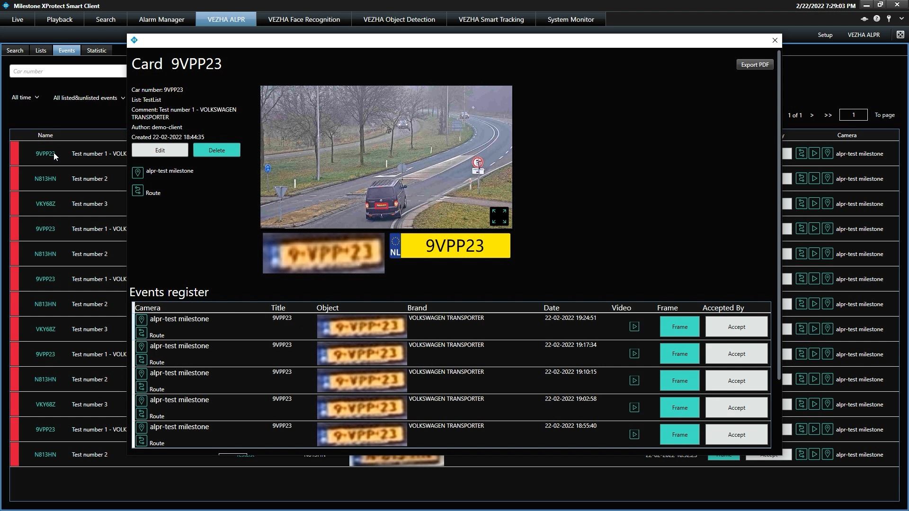Image resolution: width=909 pixels, height=511 pixels.
Task: Click N813HN plate link in second row
Action: click(x=45, y=178)
